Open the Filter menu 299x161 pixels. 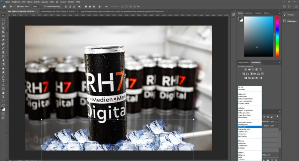click(x=52, y=2)
